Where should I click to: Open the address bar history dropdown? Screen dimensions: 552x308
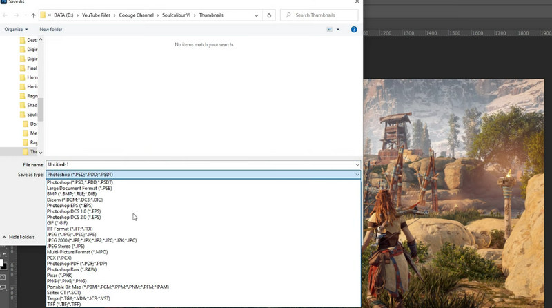tap(256, 15)
